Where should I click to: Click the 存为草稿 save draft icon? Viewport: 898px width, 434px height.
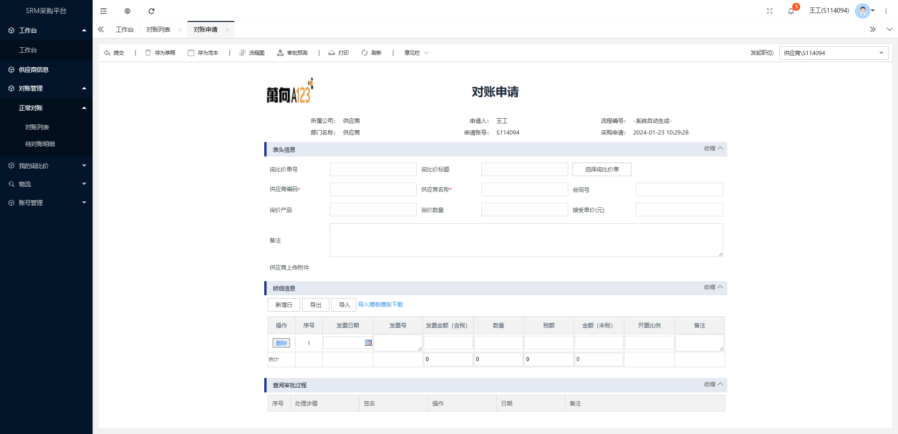[x=148, y=53]
